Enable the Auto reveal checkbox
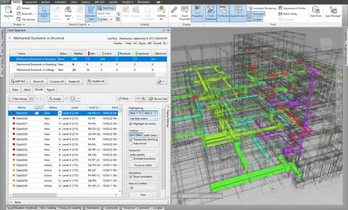This screenshot has width=348, height=210. (130, 144)
